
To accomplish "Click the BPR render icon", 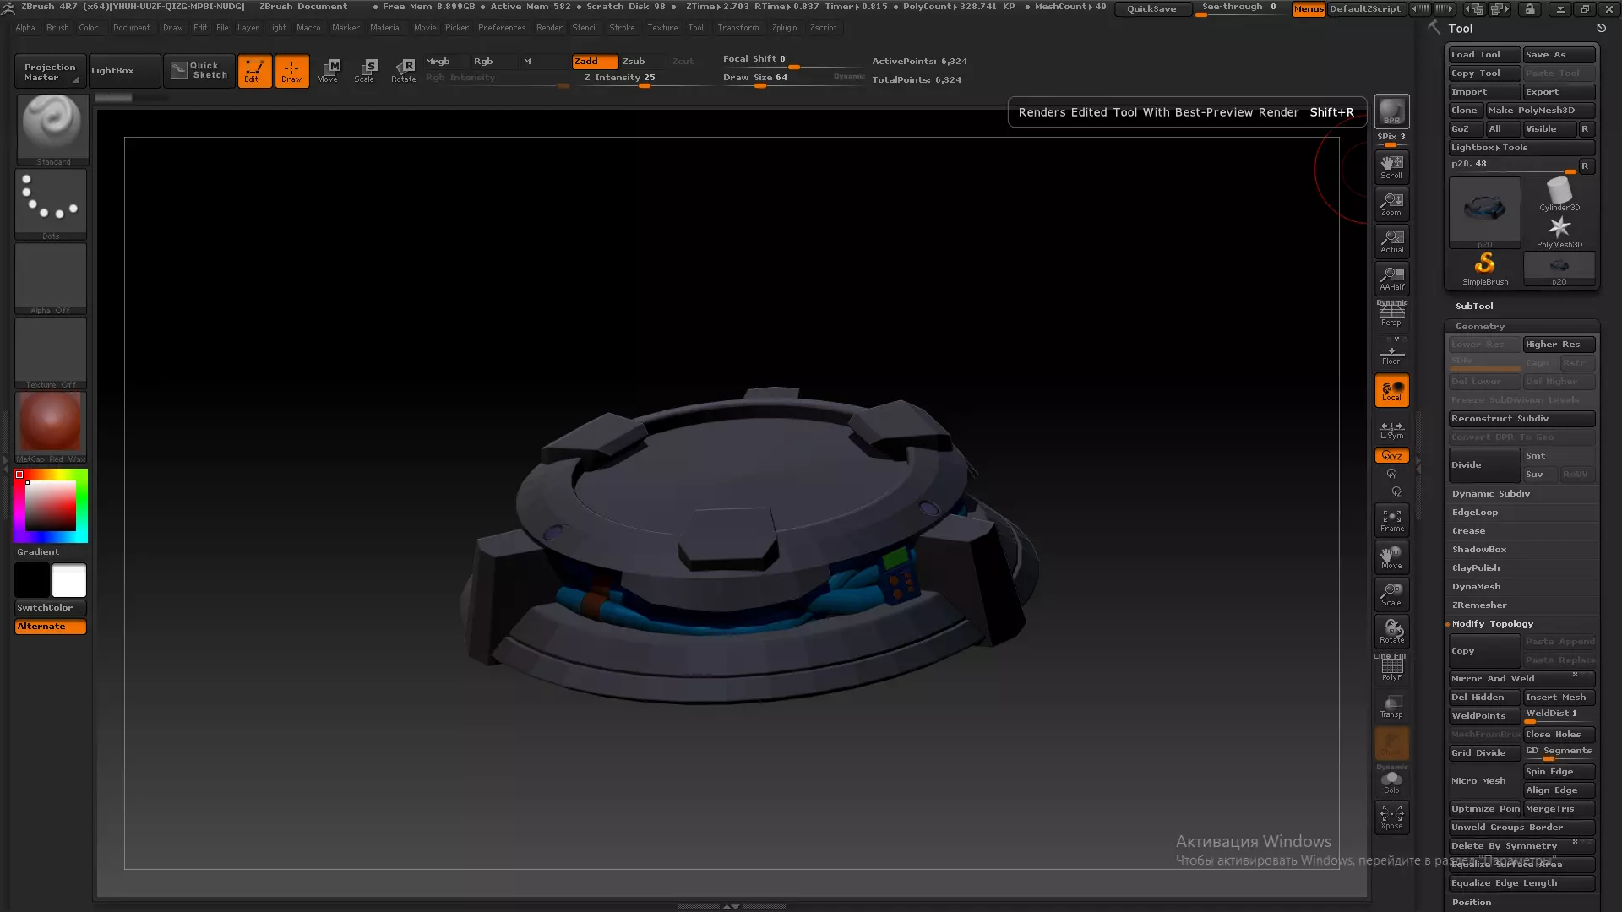I will tap(1391, 111).
